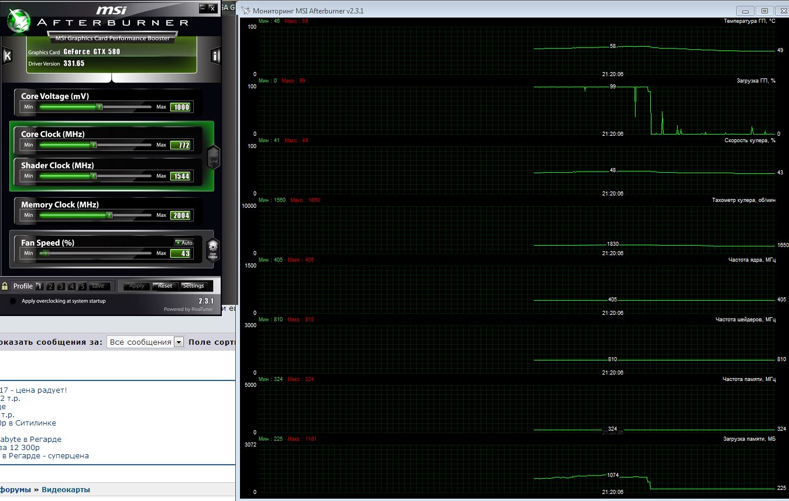Image resolution: width=789 pixels, height=501 pixels.
Task: Open Kombustor with the K button
Action: coord(8,56)
